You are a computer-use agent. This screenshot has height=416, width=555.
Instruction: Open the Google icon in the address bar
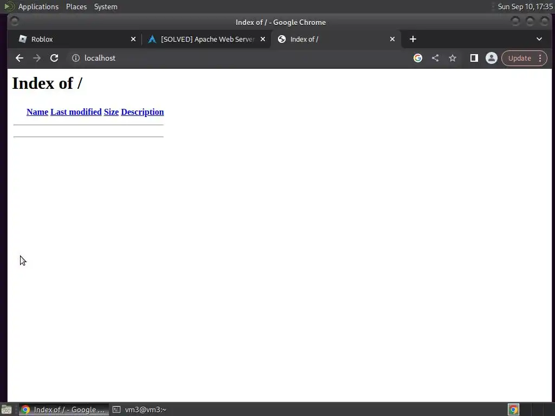click(x=418, y=58)
